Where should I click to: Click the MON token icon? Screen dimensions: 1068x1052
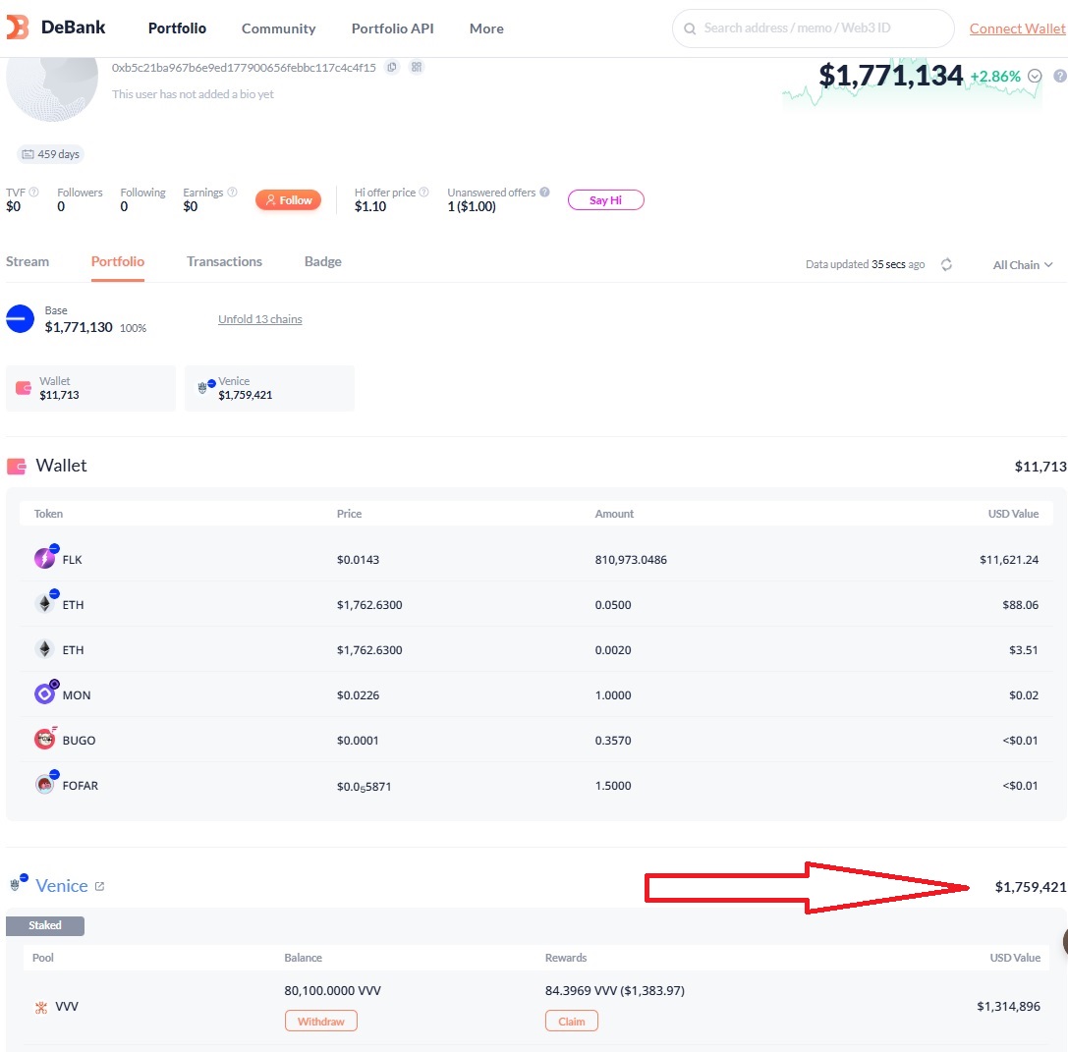45,693
